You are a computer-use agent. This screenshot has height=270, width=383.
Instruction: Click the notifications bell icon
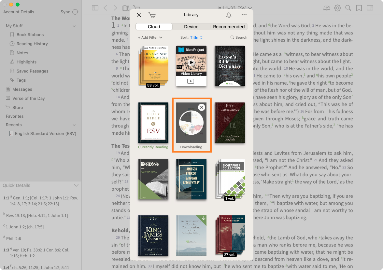[x=229, y=15]
